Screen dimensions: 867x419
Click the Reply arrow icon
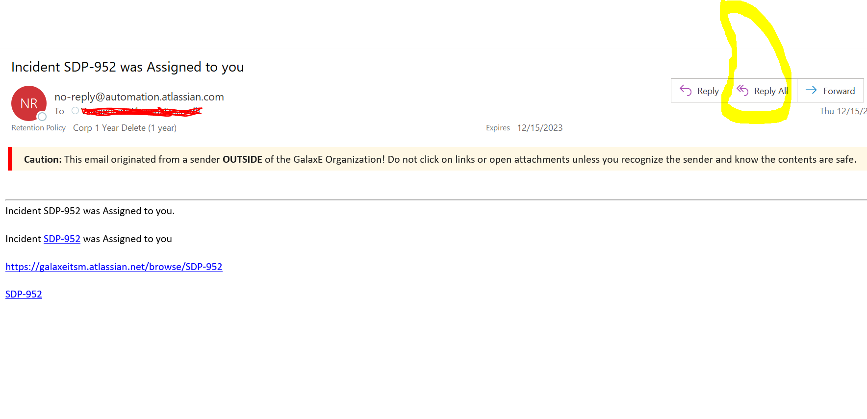tap(686, 90)
